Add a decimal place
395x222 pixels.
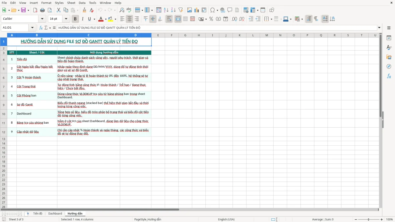click(x=235, y=19)
